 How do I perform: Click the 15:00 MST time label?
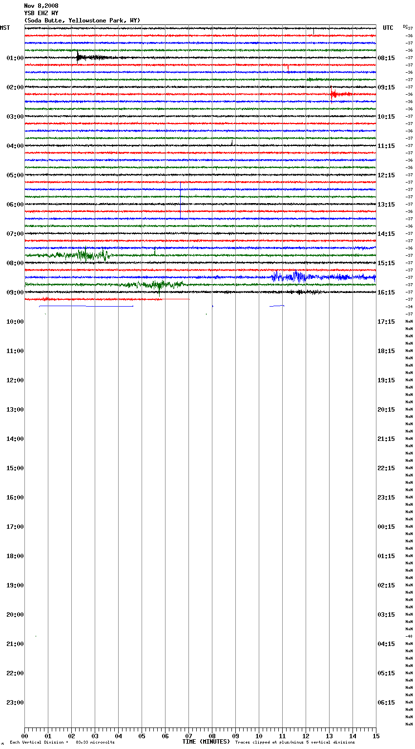pyautogui.click(x=15, y=468)
